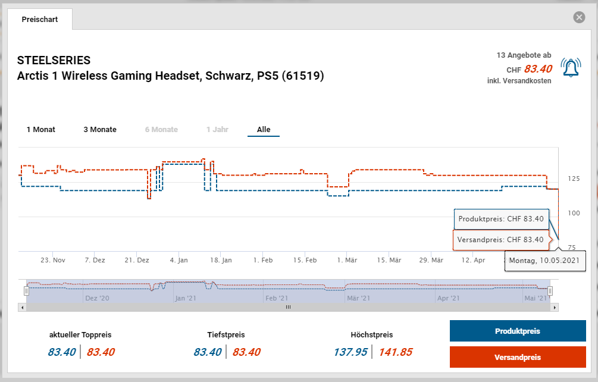Select the 1 Monat time range
Viewport: 598px width, 382px height.
pyautogui.click(x=41, y=130)
